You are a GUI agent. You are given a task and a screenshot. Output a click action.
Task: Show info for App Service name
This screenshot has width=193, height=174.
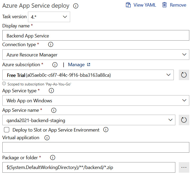point(54,110)
